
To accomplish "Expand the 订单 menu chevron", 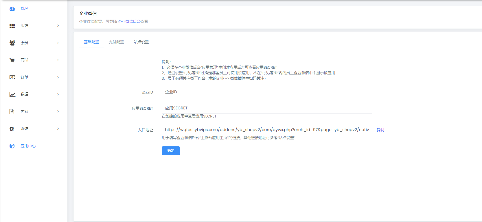I will [x=58, y=77].
